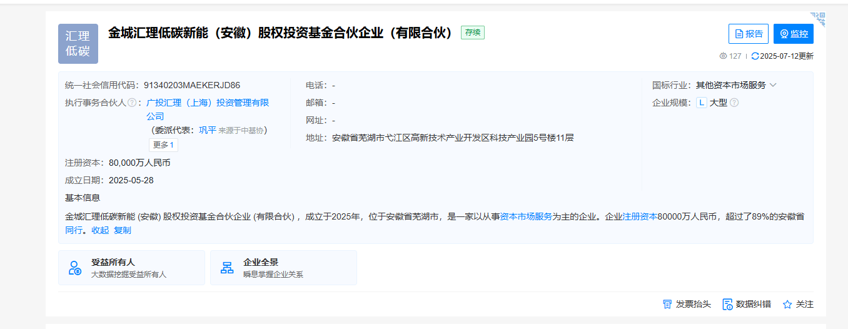Open the 发票抬头 invoice header icon
Screen dimensions: 848x329
pyautogui.click(x=667, y=305)
